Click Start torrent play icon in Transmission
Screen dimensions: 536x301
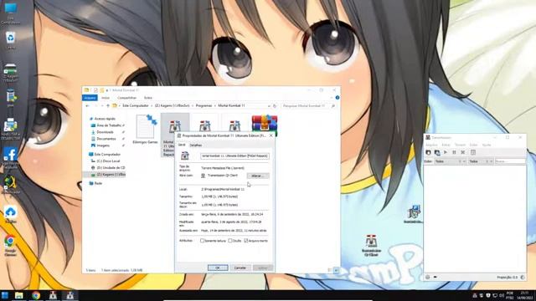tap(446, 152)
